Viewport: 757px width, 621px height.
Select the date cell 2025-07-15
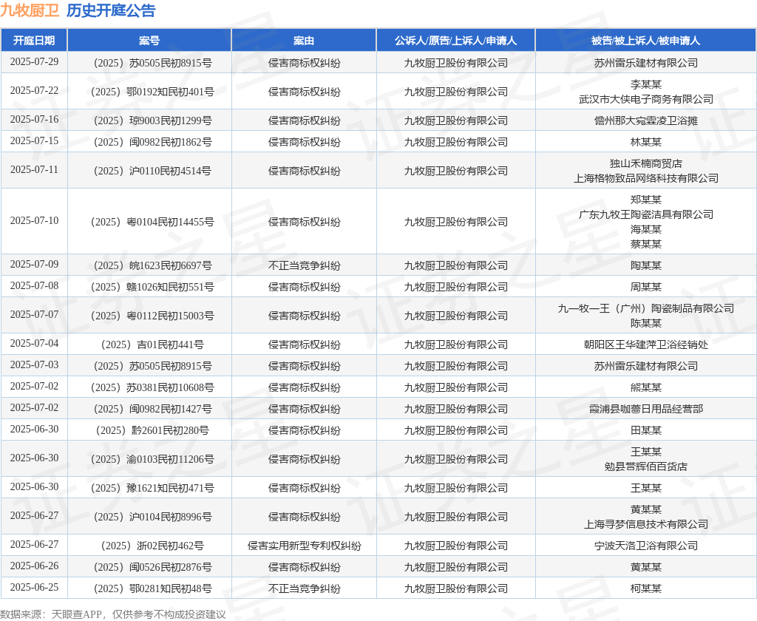click(x=34, y=141)
